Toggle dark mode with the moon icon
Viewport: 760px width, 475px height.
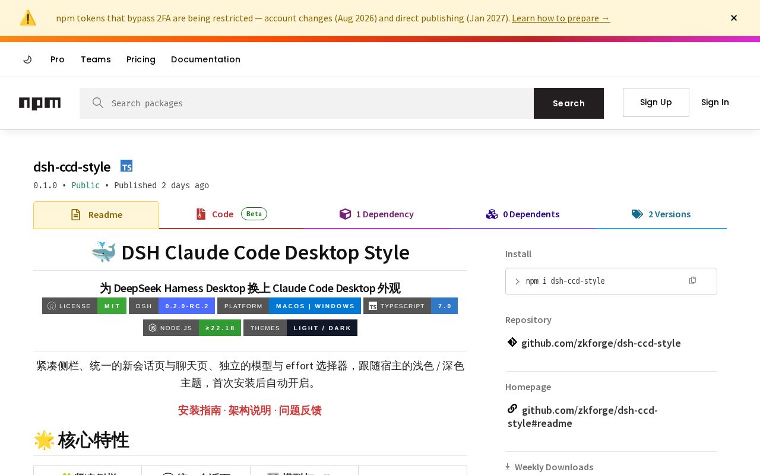[27, 59]
